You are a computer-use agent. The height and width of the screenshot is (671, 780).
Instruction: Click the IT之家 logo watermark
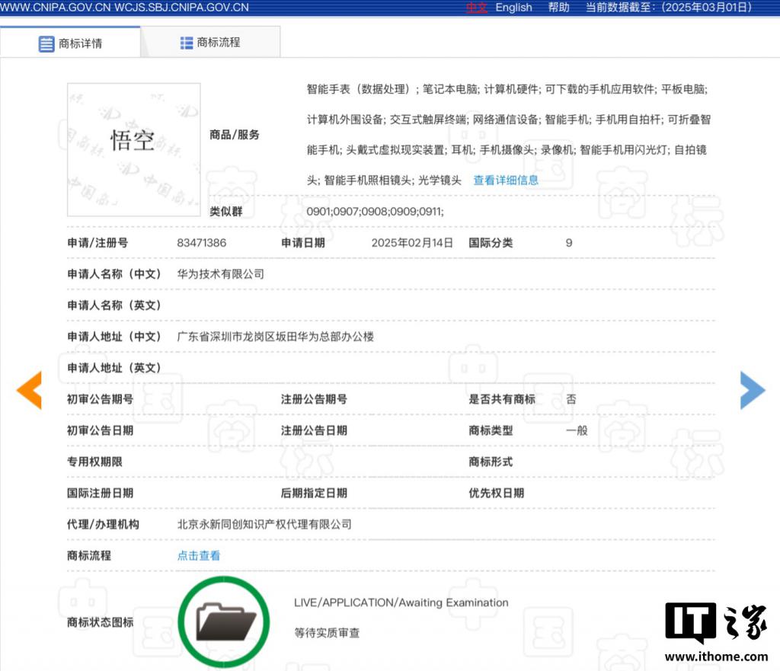coord(716,622)
